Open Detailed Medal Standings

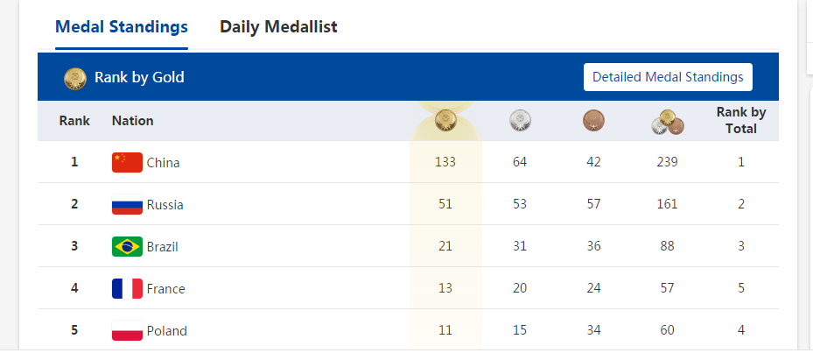click(668, 77)
